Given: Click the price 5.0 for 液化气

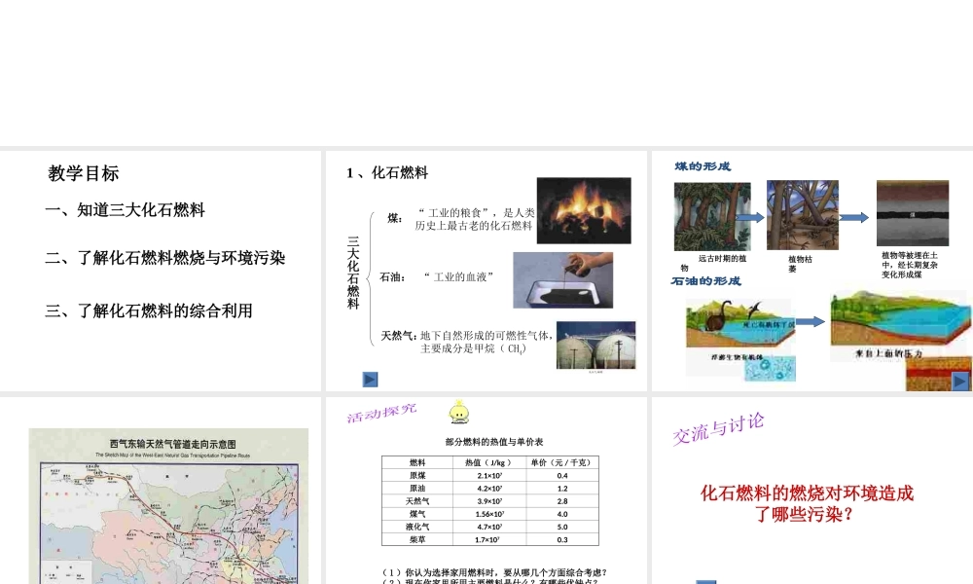Looking at the screenshot, I should click(x=562, y=527).
